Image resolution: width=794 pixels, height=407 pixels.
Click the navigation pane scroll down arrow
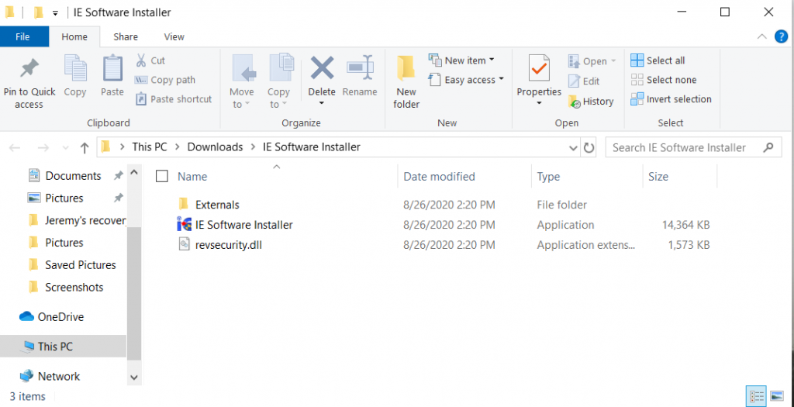133,377
